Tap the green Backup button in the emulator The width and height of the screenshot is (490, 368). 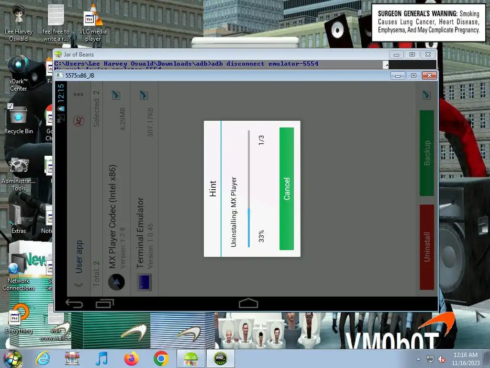coord(427,153)
